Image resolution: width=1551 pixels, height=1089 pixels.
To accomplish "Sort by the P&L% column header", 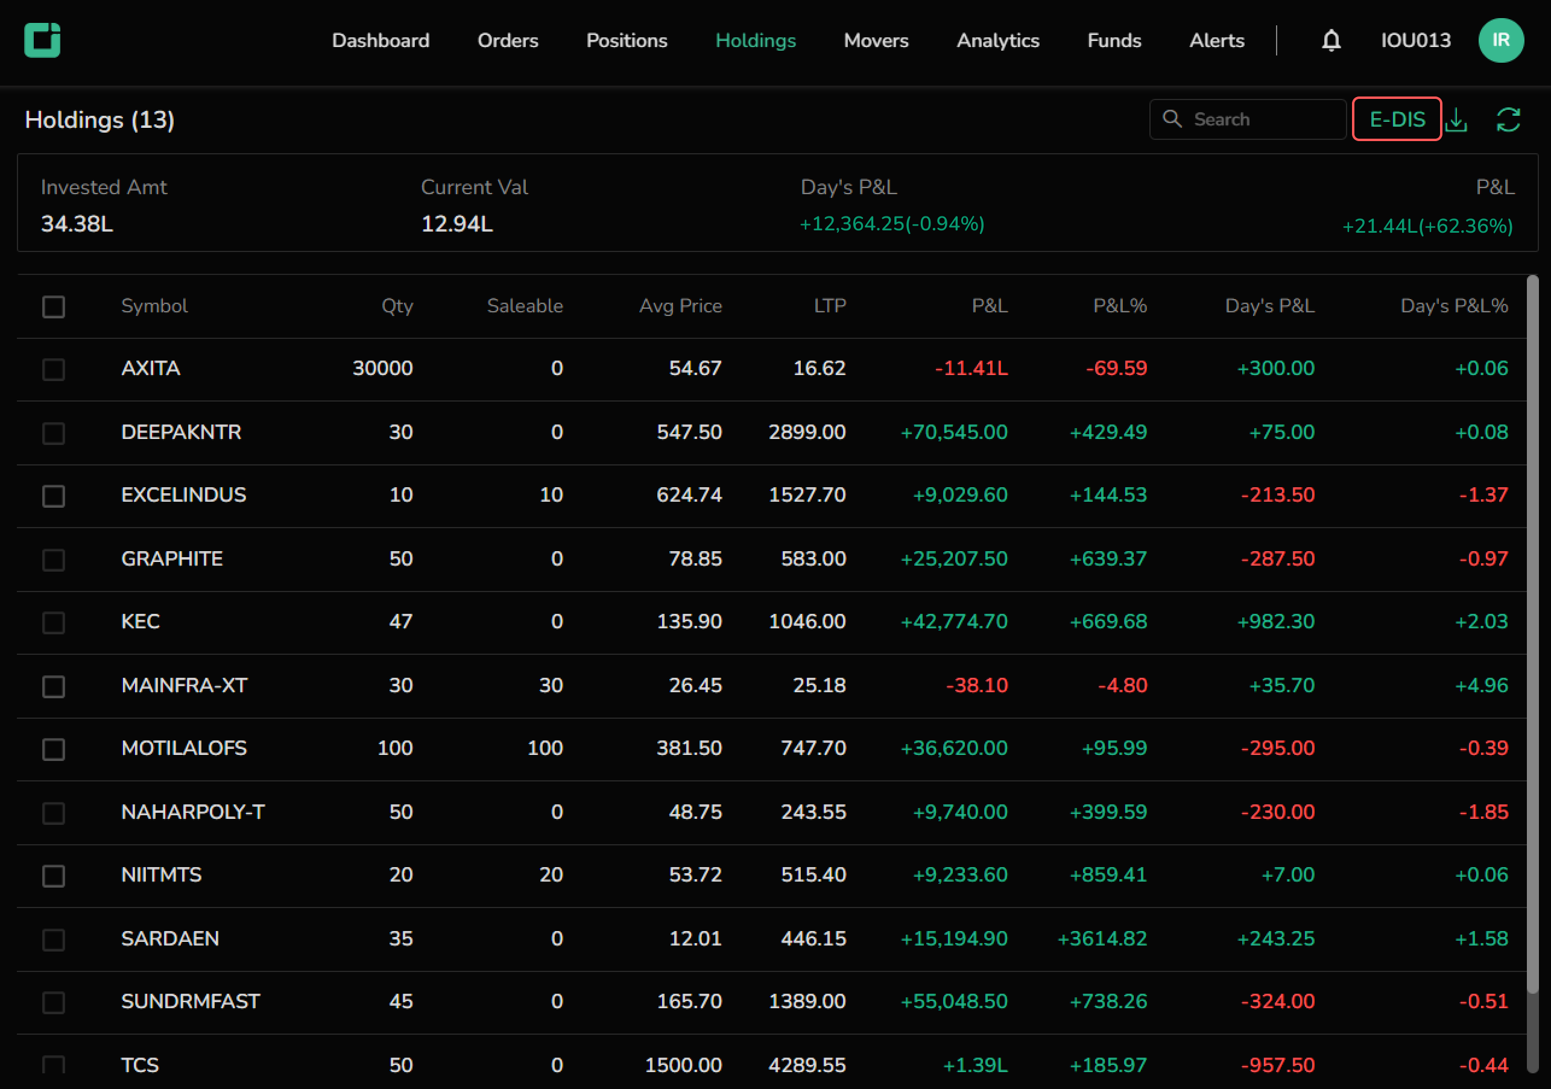I will coord(1119,306).
